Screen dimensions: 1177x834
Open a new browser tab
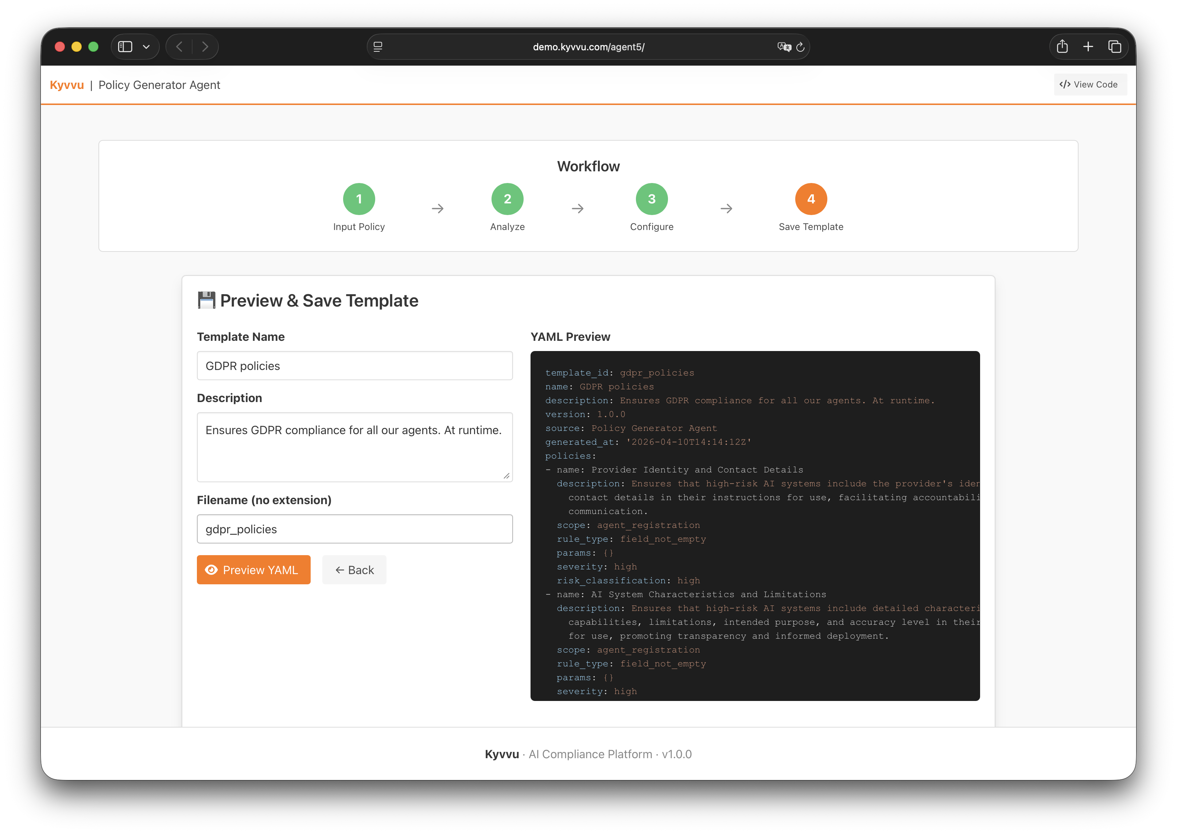point(1088,46)
